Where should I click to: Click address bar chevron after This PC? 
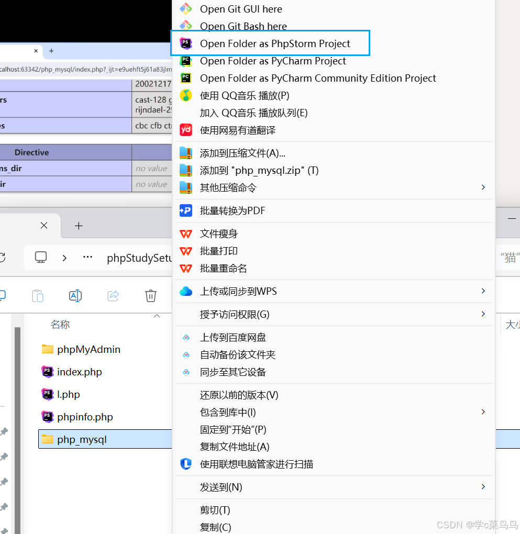tap(64, 258)
